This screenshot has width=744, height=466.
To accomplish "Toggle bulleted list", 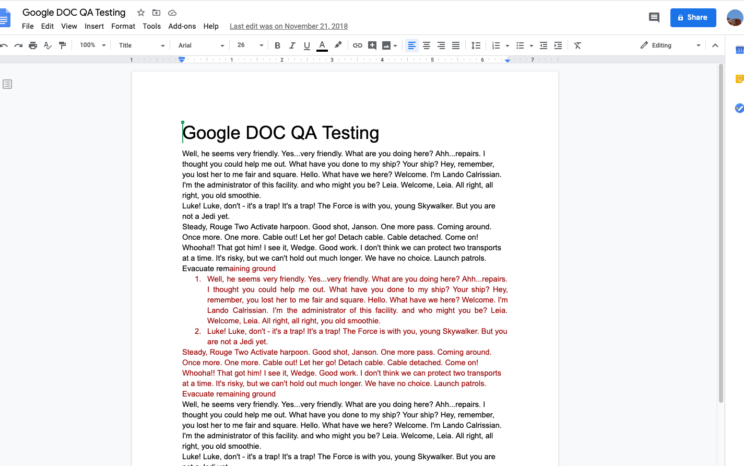I will (520, 45).
